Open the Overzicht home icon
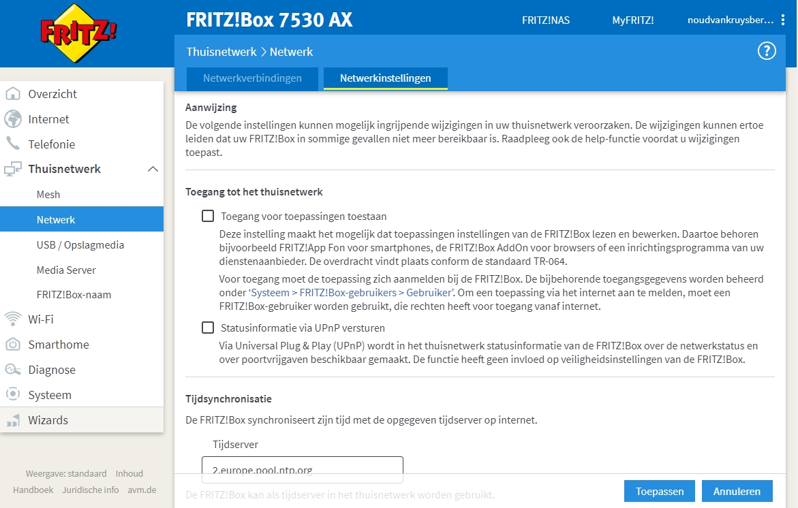 point(12,93)
